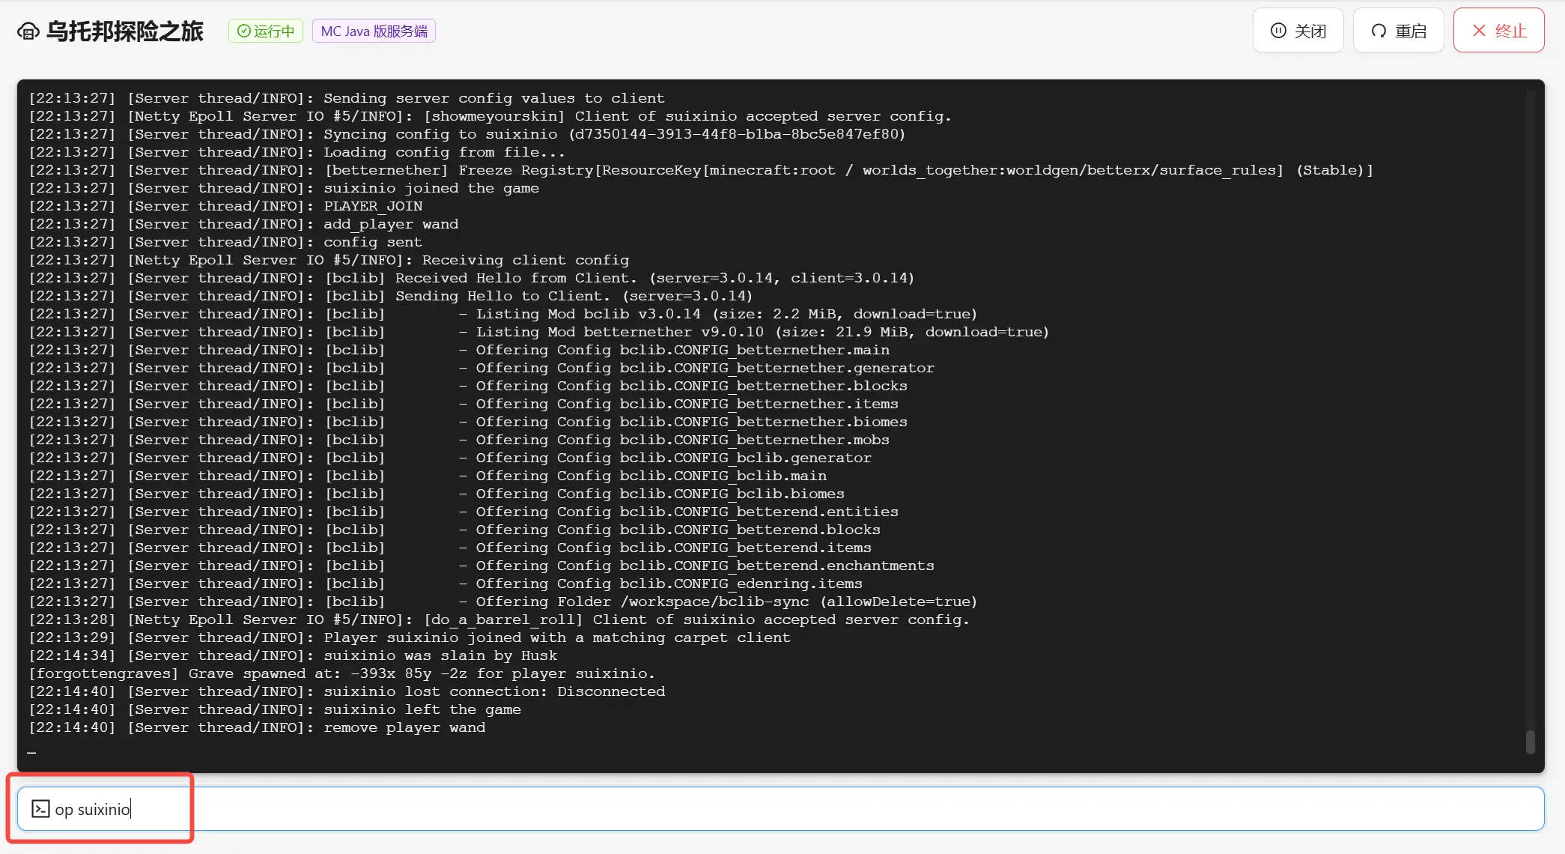Image resolution: width=1565 pixels, height=854 pixels.
Task: Click the 'Offering Config bclib.CONFIG_bclib.biomes' line
Action: 437,494
